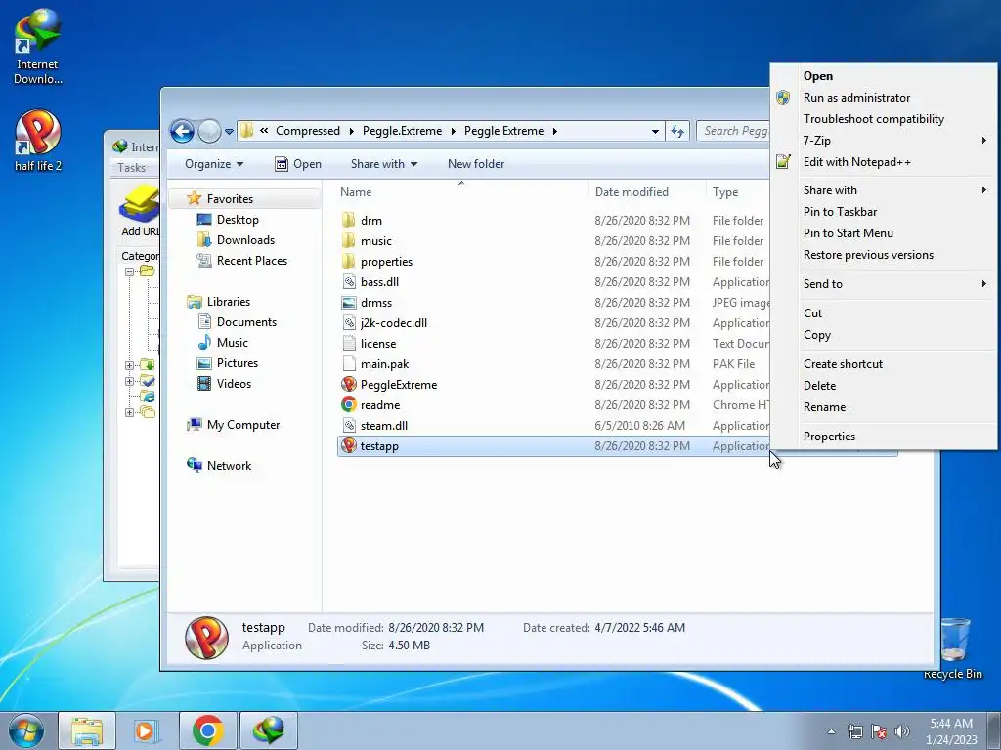1001x750 pixels.
Task: Select the main.pak file icon
Action: point(349,364)
